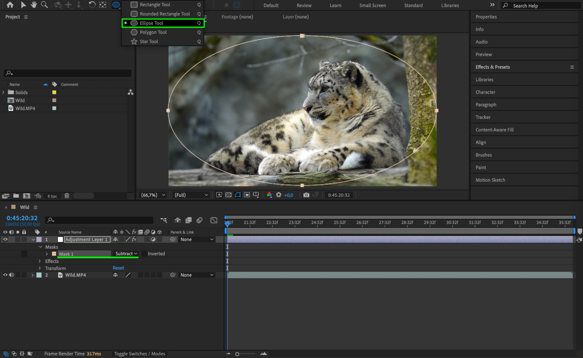Click the Home icon in toolbar
583x358 pixels.
point(10,5)
